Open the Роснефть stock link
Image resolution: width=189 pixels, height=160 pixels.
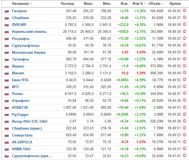click(x=21, y=39)
